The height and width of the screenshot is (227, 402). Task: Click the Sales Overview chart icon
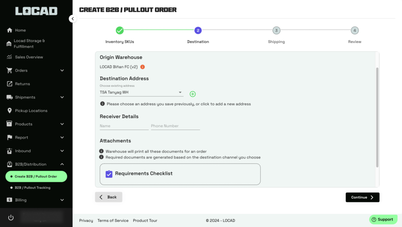(9, 57)
